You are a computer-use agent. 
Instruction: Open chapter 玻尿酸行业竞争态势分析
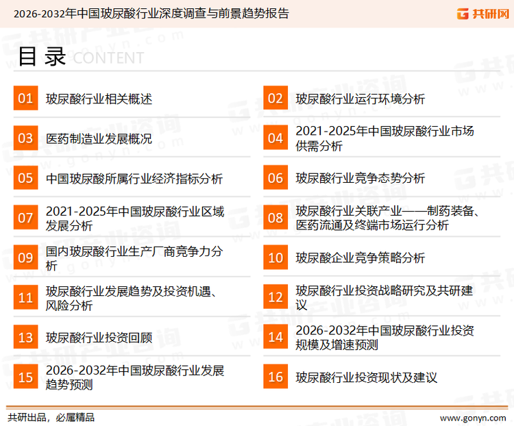(x=360, y=178)
